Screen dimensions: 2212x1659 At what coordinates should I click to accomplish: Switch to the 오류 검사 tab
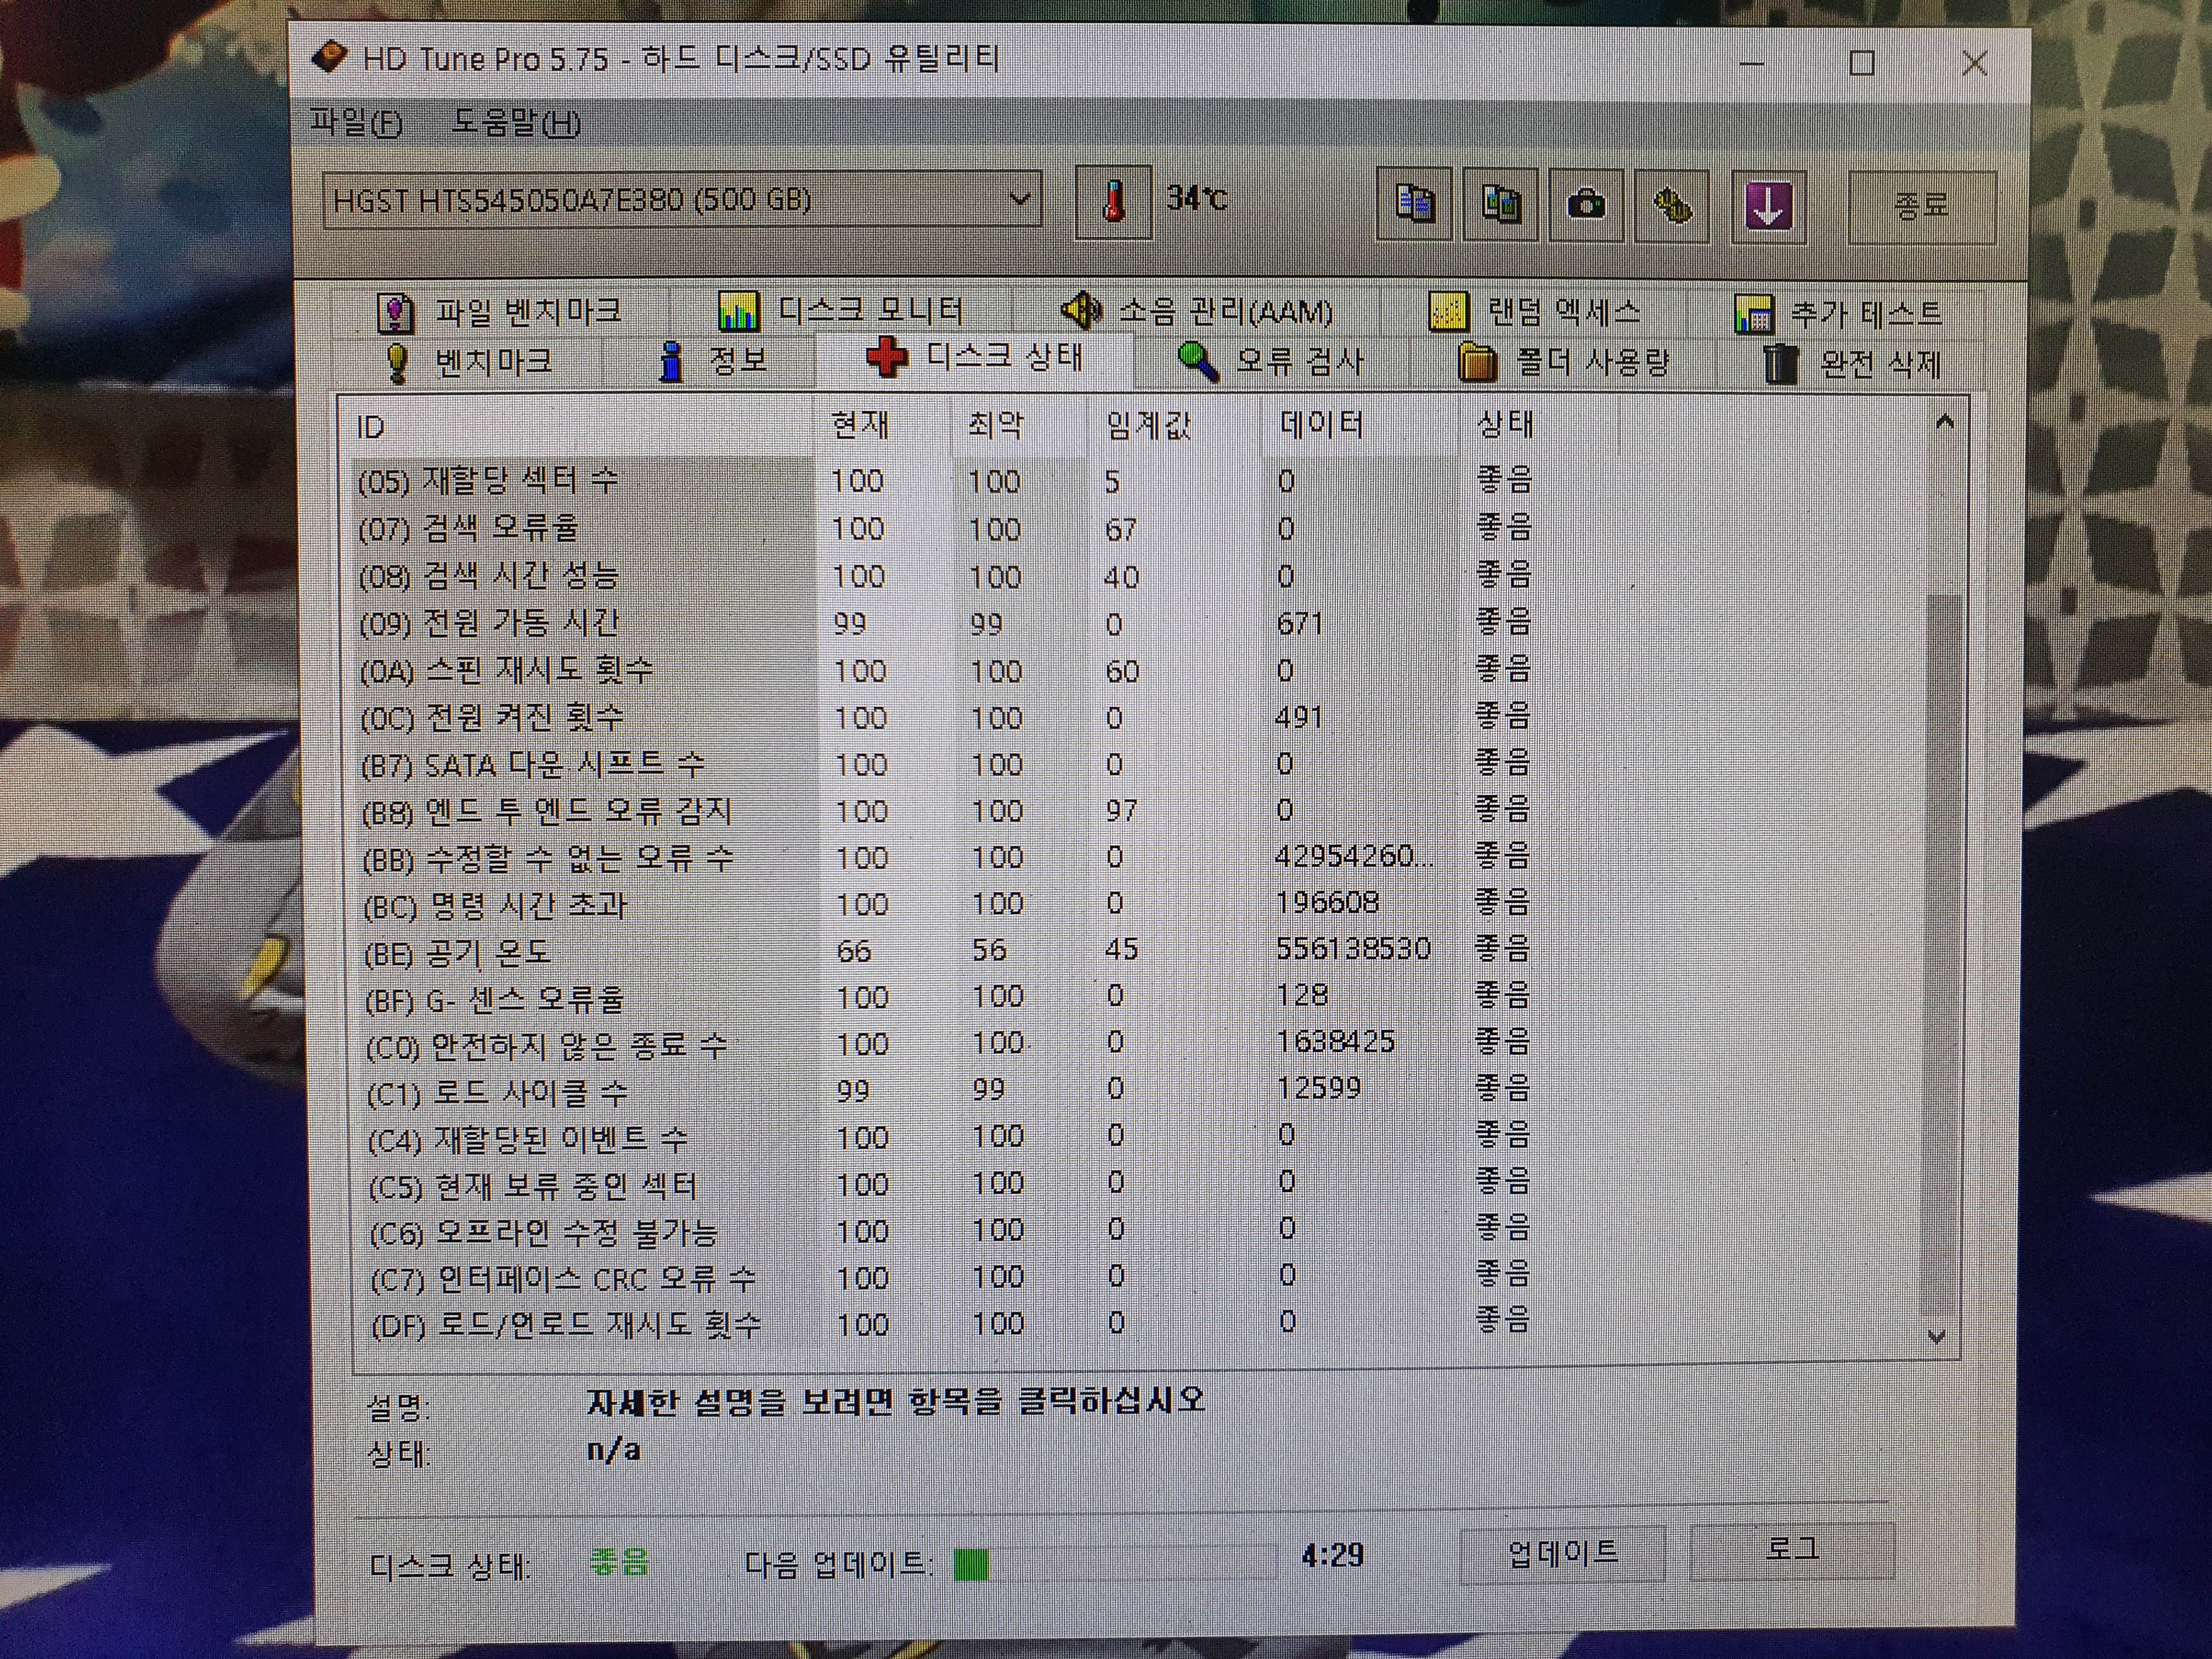pyautogui.click(x=1271, y=361)
